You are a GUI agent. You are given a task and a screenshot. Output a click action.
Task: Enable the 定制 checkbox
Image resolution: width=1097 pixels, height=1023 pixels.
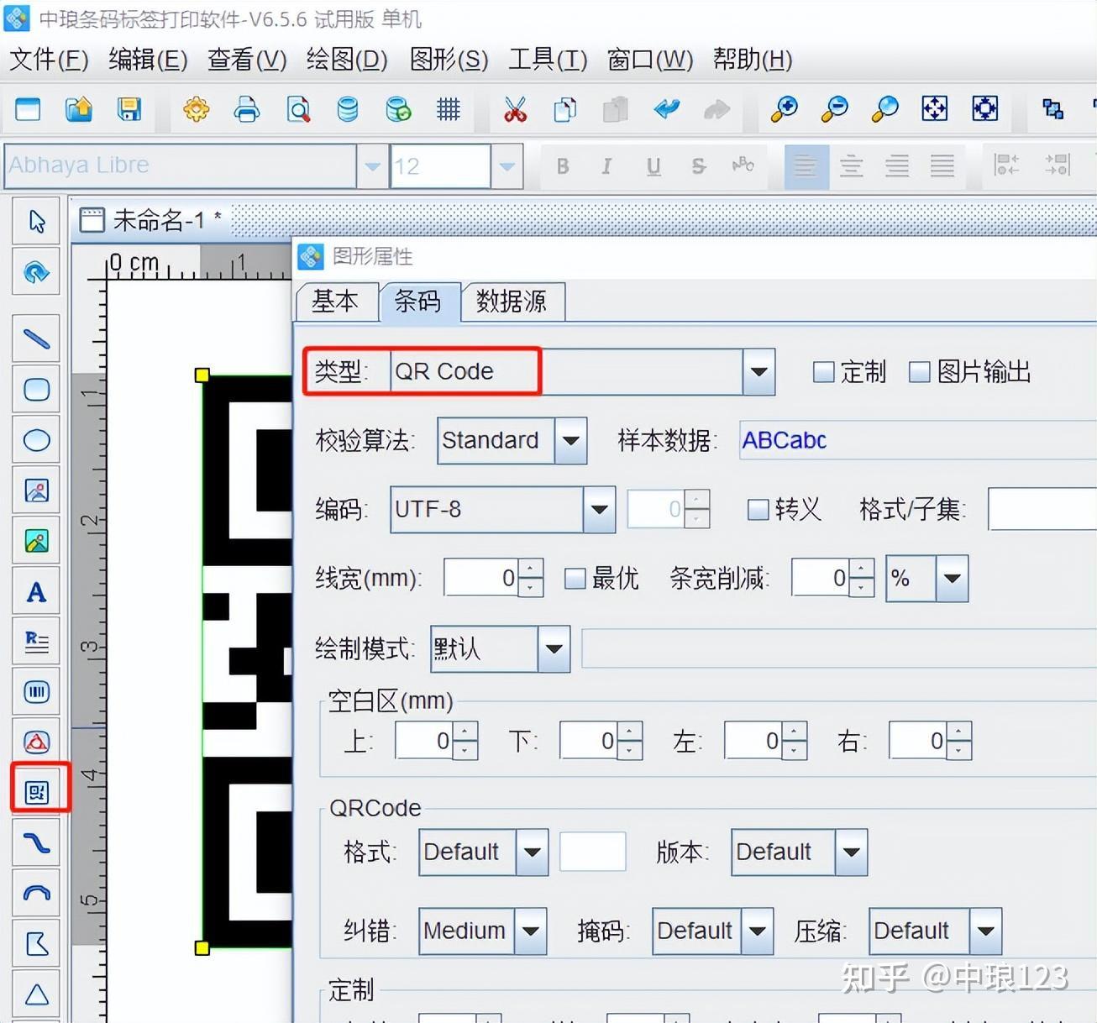coord(824,372)
